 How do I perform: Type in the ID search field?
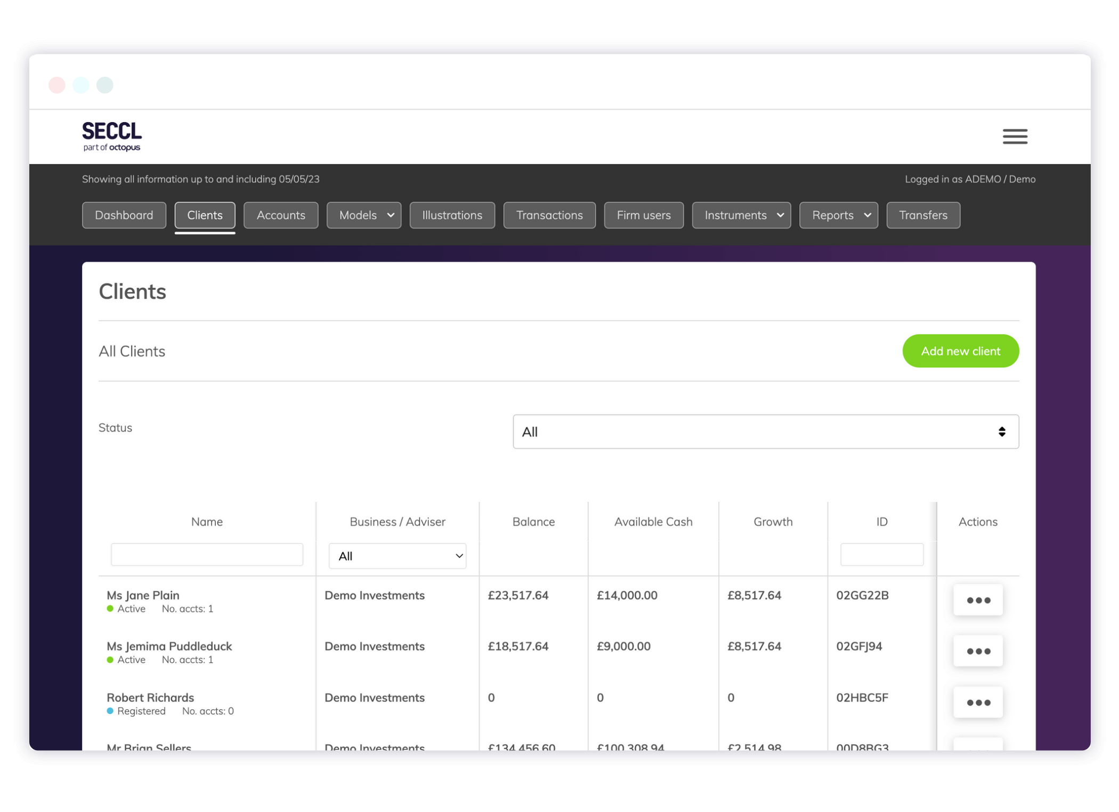pos(882,555)
